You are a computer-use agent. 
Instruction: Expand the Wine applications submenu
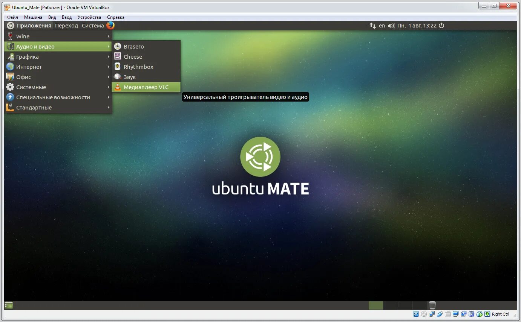click(x=58, y=36)
